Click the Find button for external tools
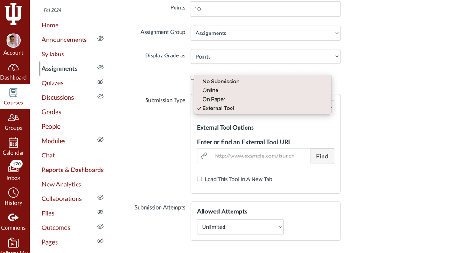Viewport: 456px width, 253px height. [322, 156]
